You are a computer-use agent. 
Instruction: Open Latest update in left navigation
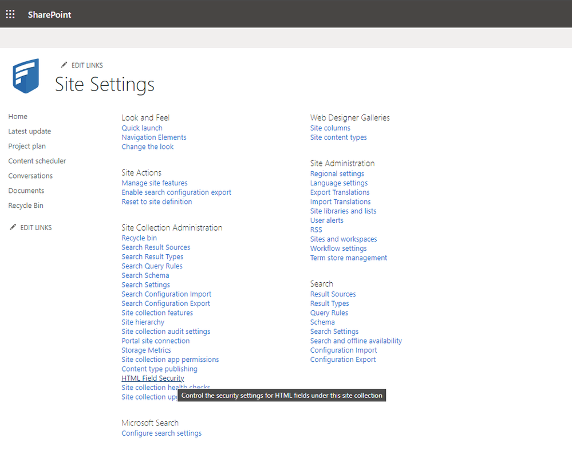pyautogui.click(x=30, y=131)
